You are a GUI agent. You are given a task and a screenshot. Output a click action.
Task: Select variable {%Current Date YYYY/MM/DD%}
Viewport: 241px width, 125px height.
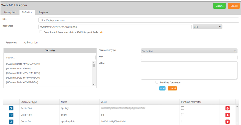click(23, 78)
